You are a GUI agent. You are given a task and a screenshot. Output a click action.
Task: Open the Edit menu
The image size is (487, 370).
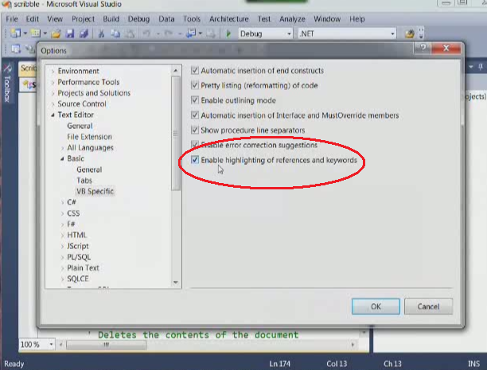point(33,19)
